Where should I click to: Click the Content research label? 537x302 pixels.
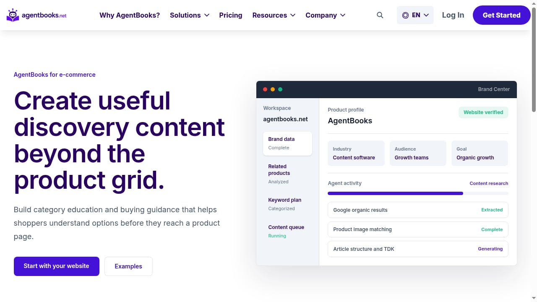click(489, 183)
